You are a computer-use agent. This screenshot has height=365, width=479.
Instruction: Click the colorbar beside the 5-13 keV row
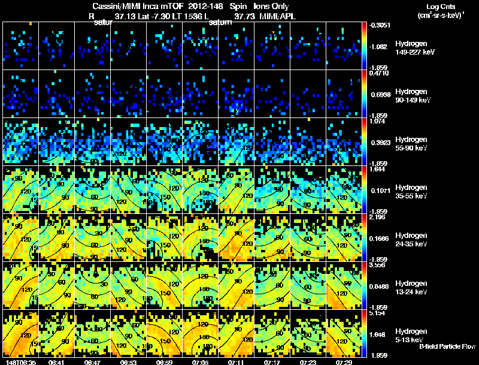[x=364, y=333]
